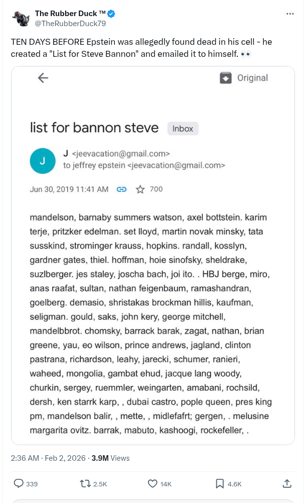Open the 3.9M Views analytics
Image resolution: width=305 pixels, height=503 pixels.
[x=110, y=458]
